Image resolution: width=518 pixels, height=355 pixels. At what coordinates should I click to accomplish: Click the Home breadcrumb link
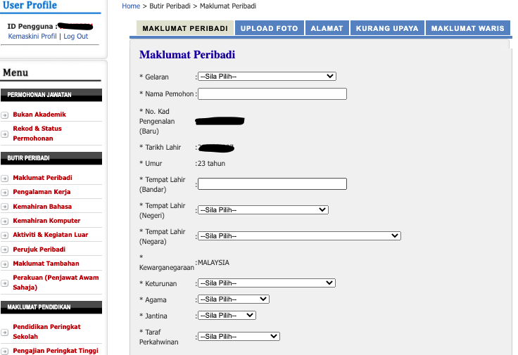click(x=131, y=6)
